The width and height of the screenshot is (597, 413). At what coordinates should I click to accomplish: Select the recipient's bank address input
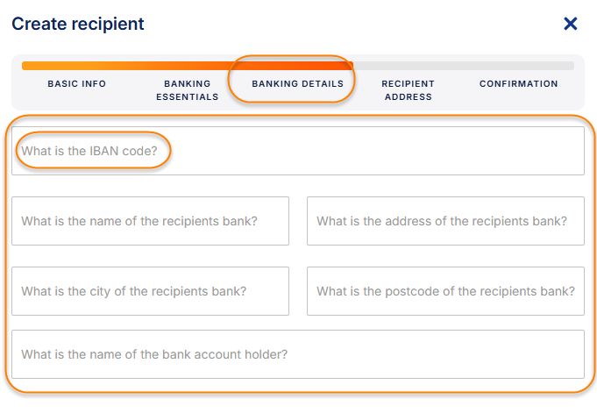(445, 221)
